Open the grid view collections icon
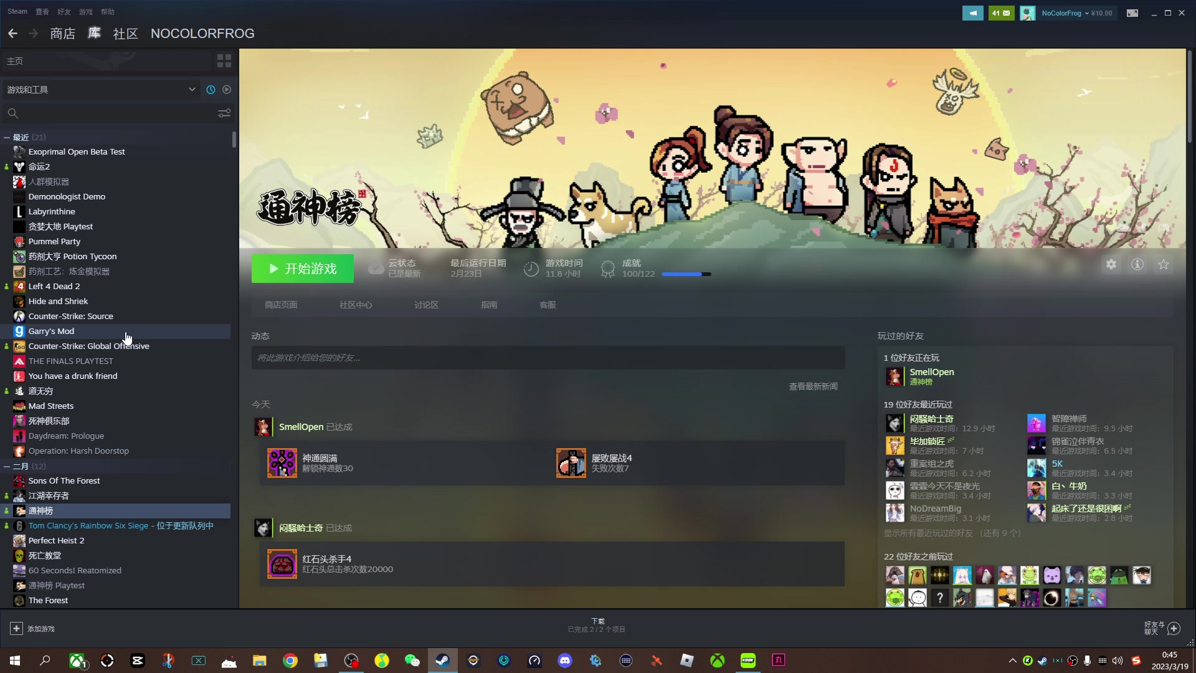The height and width of the screenshot is (673, 1196). click(x=224, y=61)
